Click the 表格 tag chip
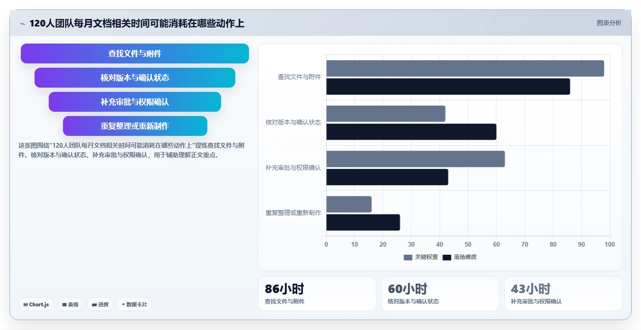The height and width of the screenshot is (330, 641). tap(70, 304)
